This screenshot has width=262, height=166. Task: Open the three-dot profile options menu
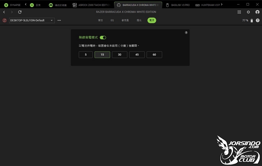[59, 20]
